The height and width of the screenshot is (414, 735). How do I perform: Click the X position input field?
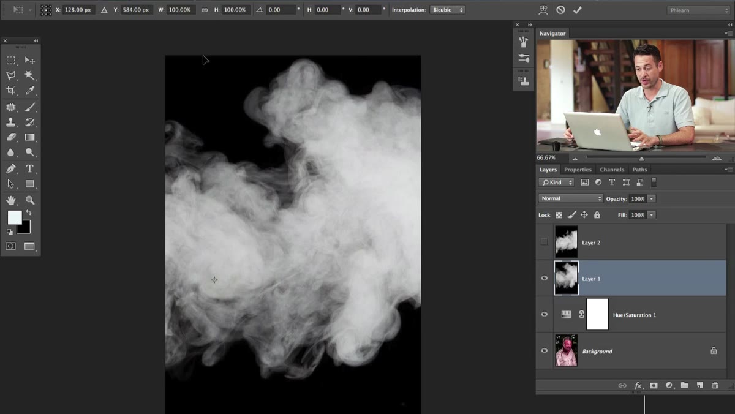[x=79, y=10]
